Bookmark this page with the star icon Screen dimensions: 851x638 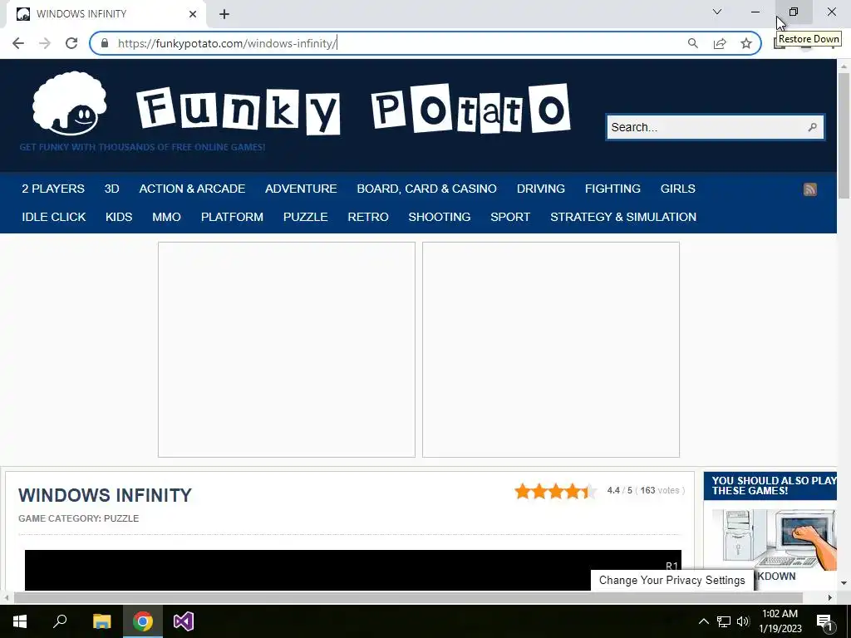(746, 43)
